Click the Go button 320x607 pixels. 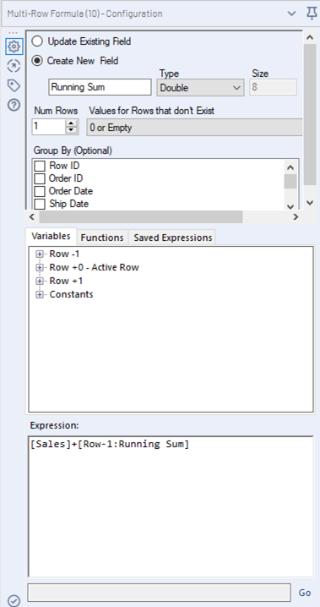tap(305, 593)
